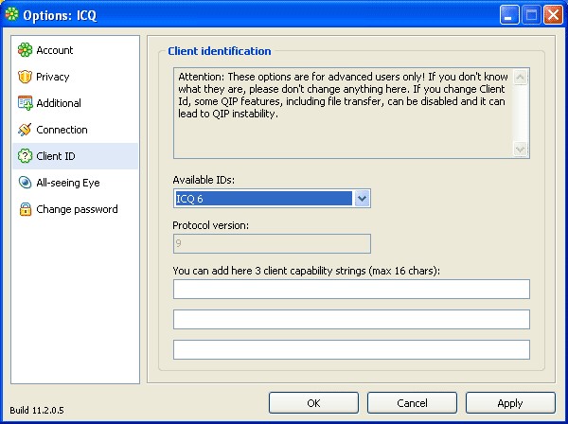Focus the second capability string field
The height and width of the screenshot is (424, 568).
tap(351, 319)
